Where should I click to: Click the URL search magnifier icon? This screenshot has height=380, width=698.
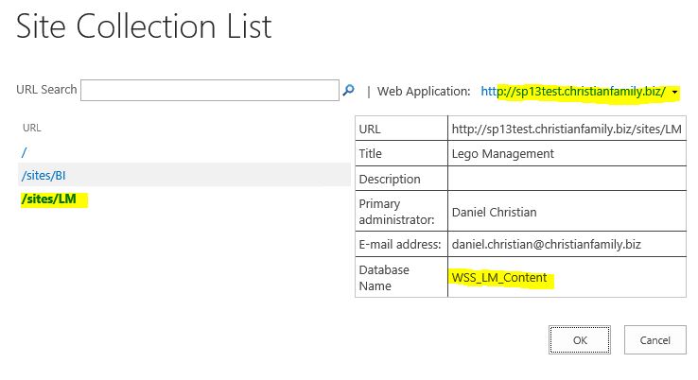[x=349, y=91]
